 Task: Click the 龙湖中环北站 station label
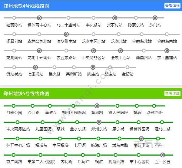pyautogui.click(x=94, y=41)
